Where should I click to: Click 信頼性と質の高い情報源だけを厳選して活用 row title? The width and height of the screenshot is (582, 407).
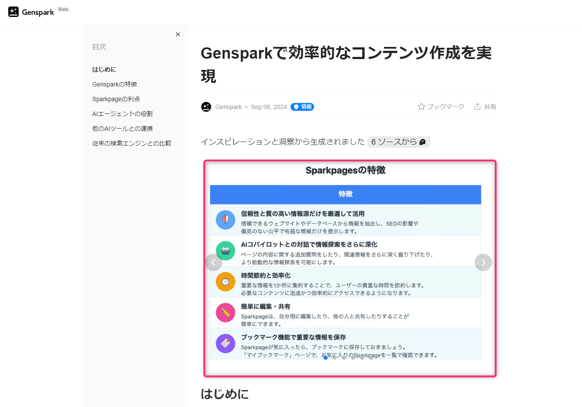[x=303, y=214]
